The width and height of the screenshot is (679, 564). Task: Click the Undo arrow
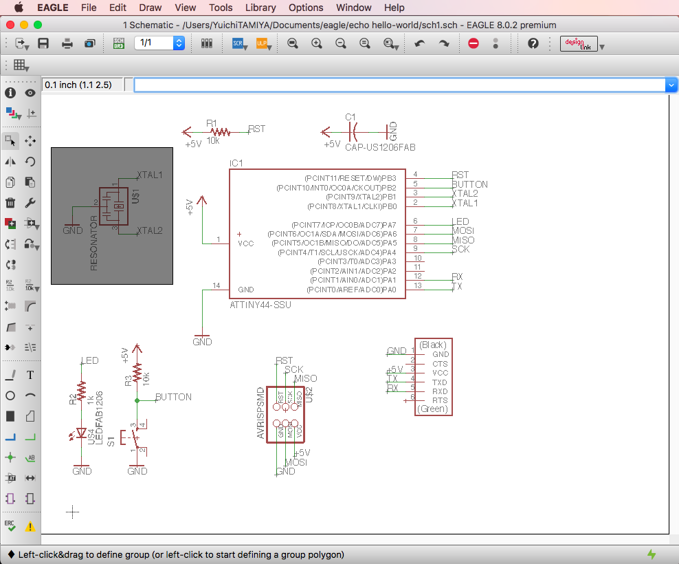tap(420, 43)
